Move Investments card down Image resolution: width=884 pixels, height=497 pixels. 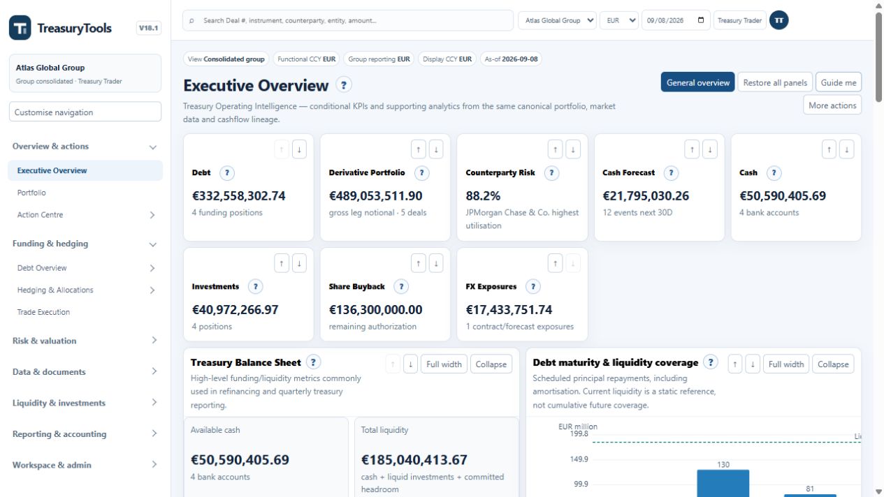pos(299,262)
